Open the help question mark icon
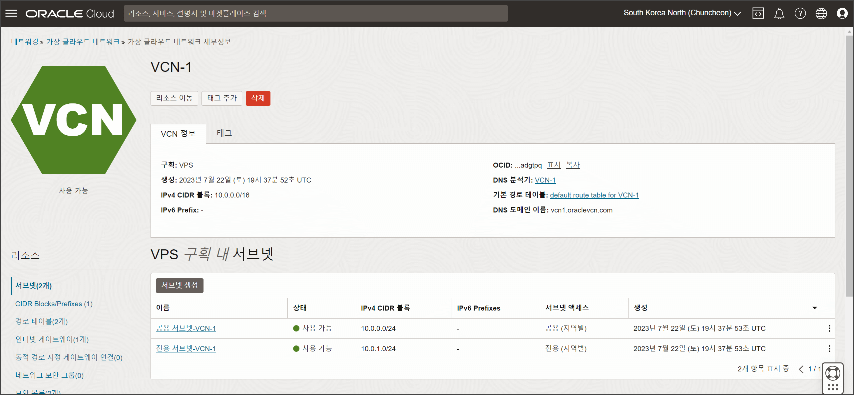 pos(800,13)
